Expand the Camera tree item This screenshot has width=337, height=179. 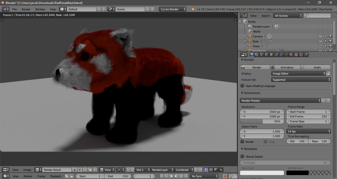pos(245,36)
